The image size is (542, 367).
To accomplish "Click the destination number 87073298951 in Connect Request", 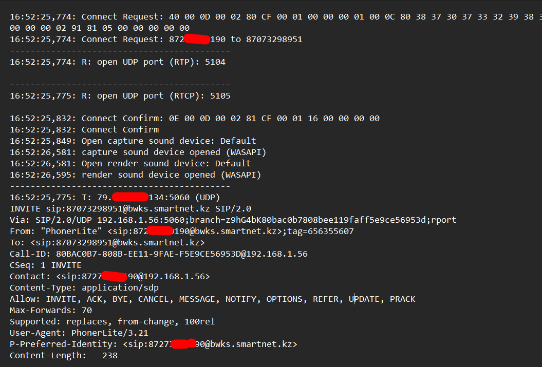I will (x=274, y=40).
